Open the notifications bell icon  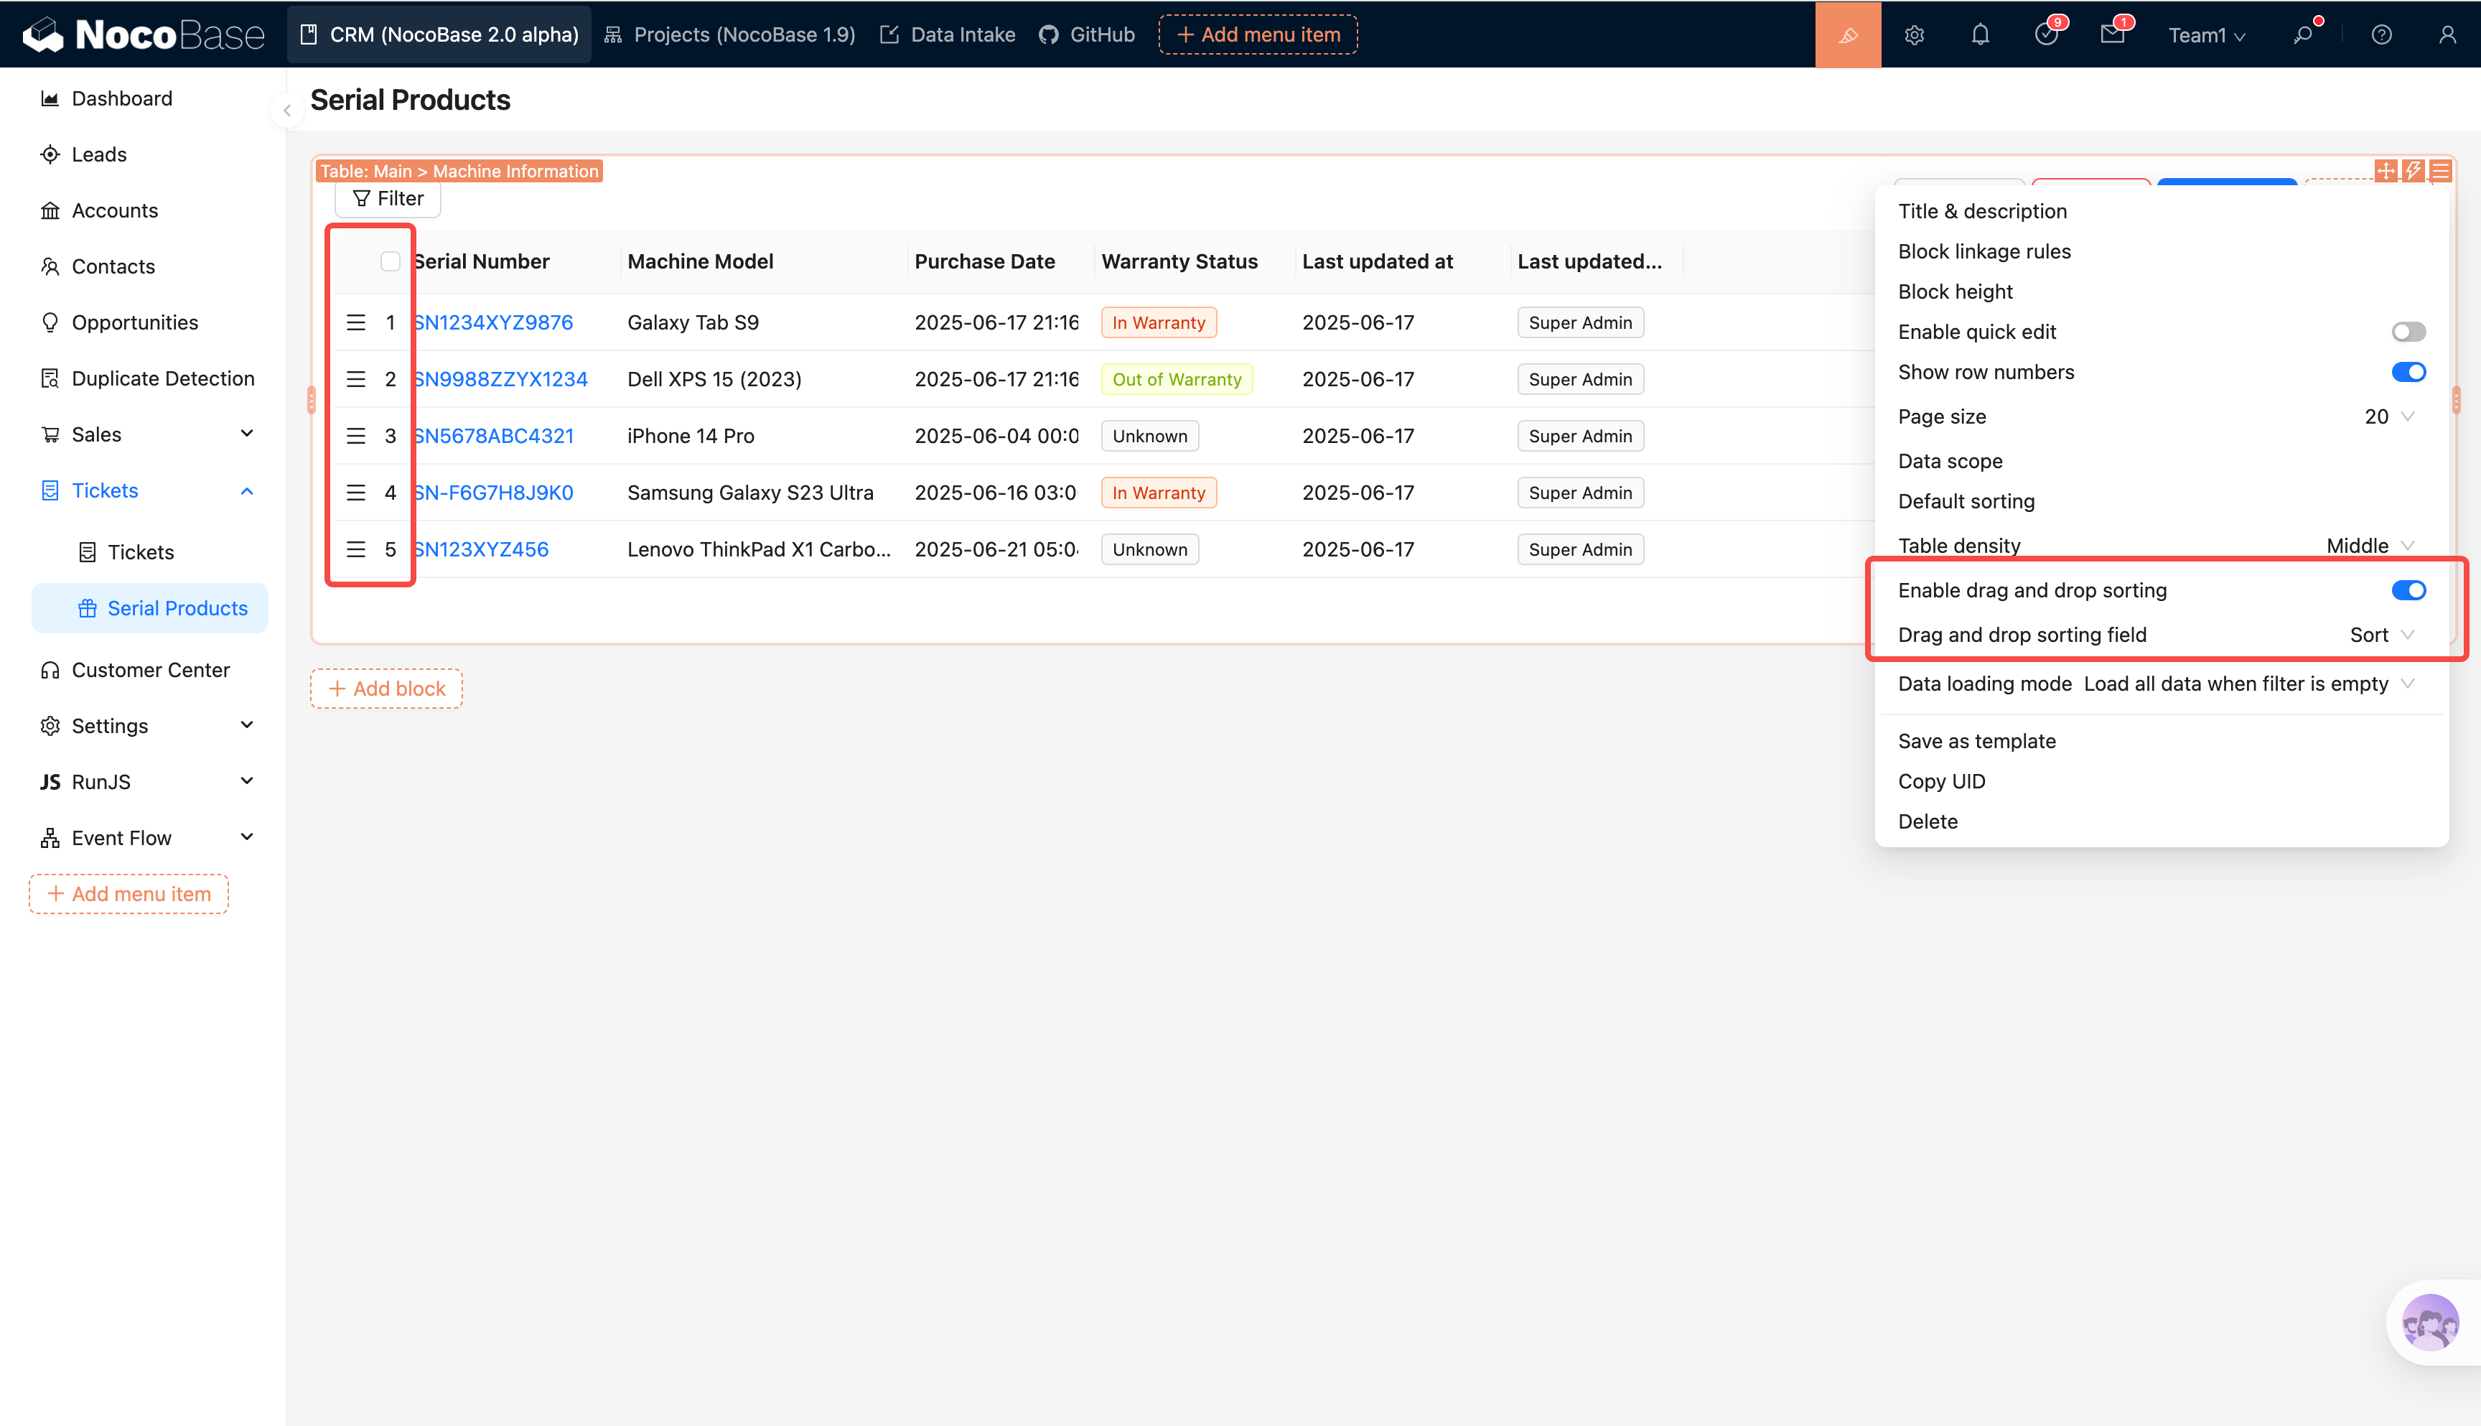point(1980,35)
